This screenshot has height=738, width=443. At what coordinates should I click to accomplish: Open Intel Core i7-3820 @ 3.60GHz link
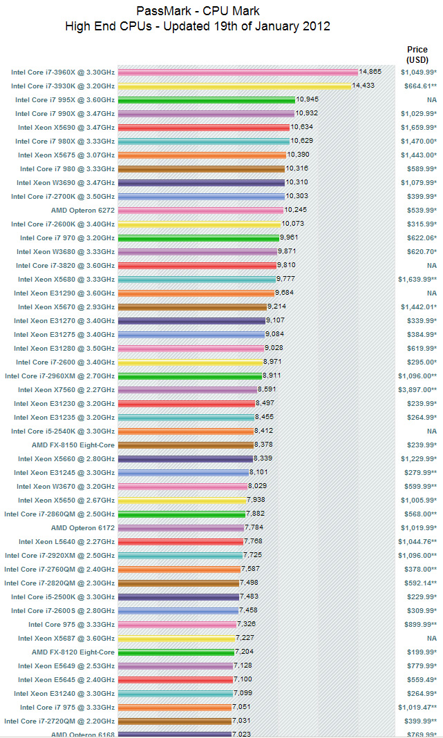pyautogui.click(x=65, y=266)
